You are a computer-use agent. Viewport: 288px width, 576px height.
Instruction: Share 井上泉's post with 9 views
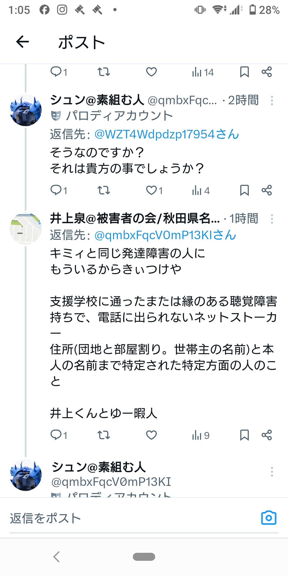click(x=267, y=435)
